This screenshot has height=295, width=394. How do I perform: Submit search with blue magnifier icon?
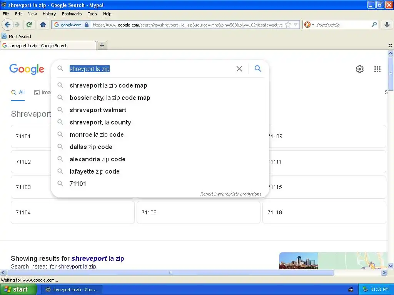258,68
